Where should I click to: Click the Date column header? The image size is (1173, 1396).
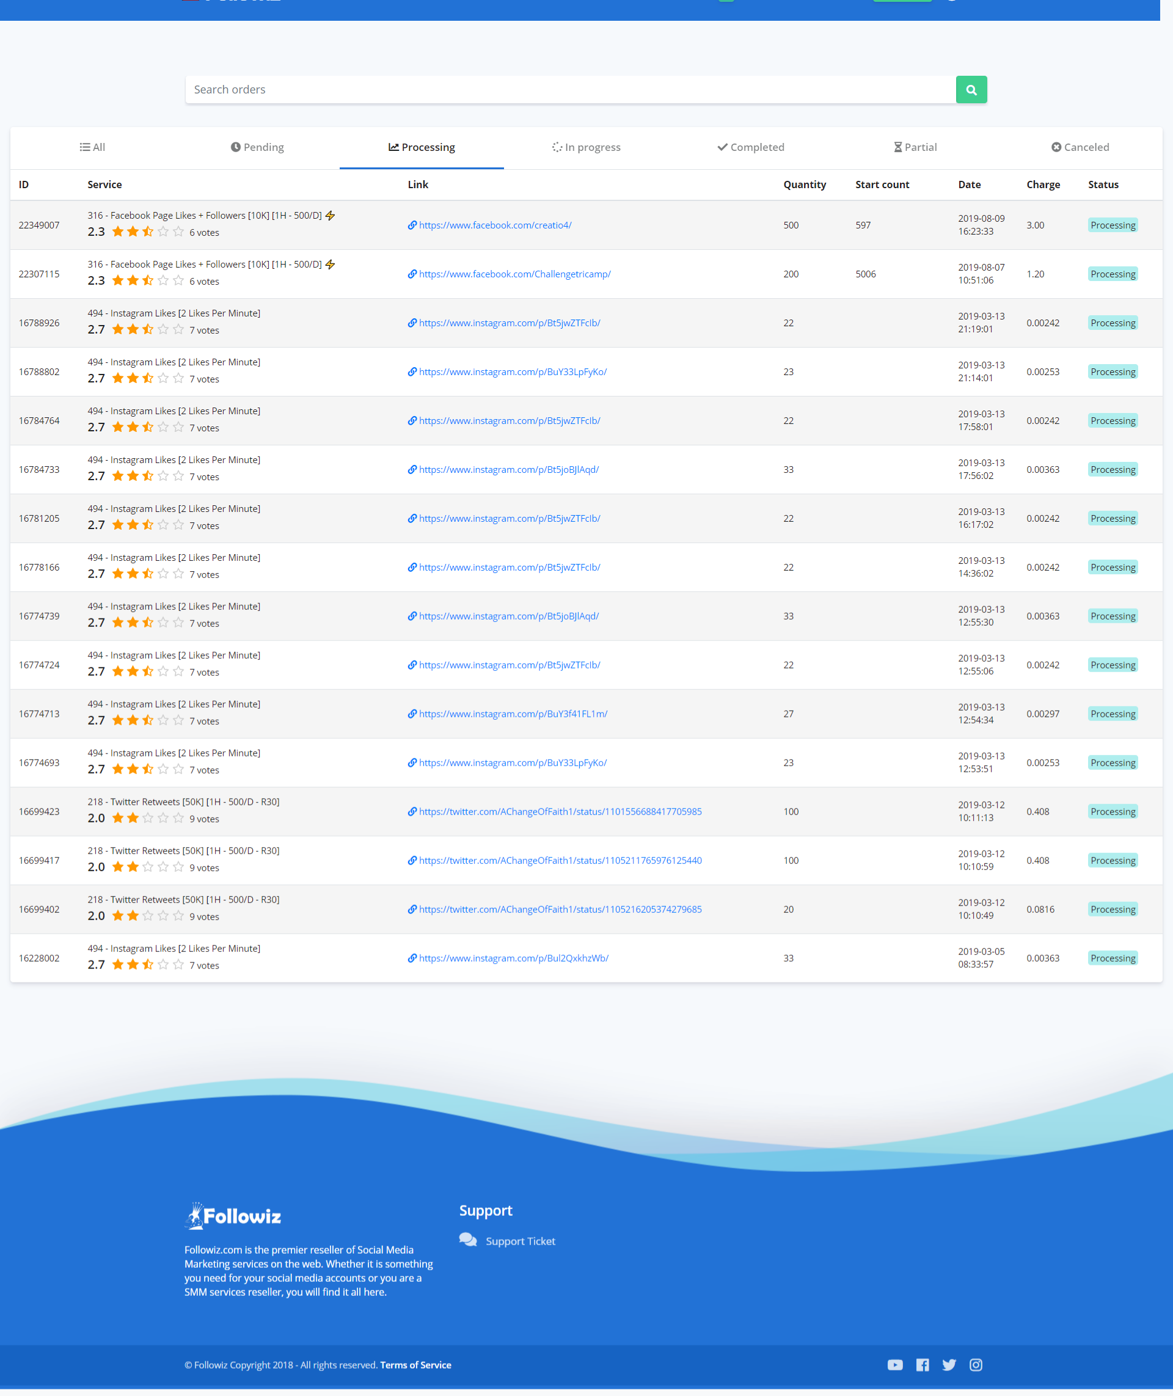tap(969, 185)
